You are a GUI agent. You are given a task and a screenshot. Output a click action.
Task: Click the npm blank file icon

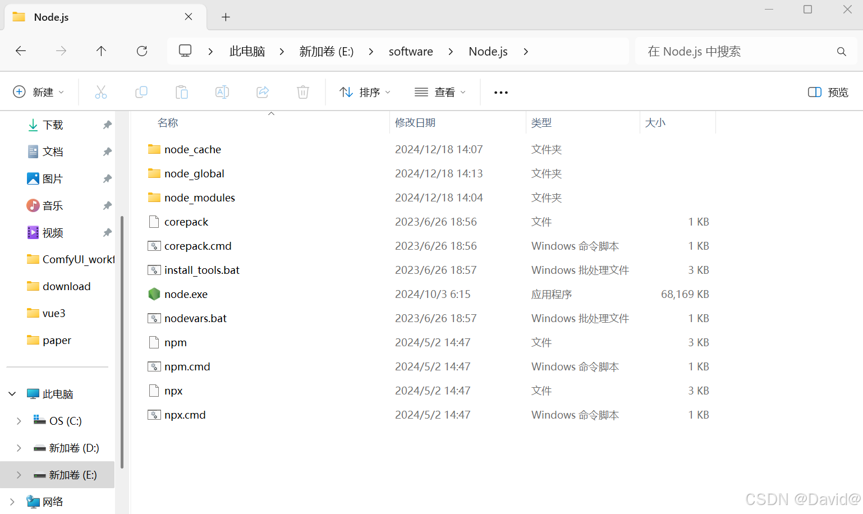coord(154,342)
